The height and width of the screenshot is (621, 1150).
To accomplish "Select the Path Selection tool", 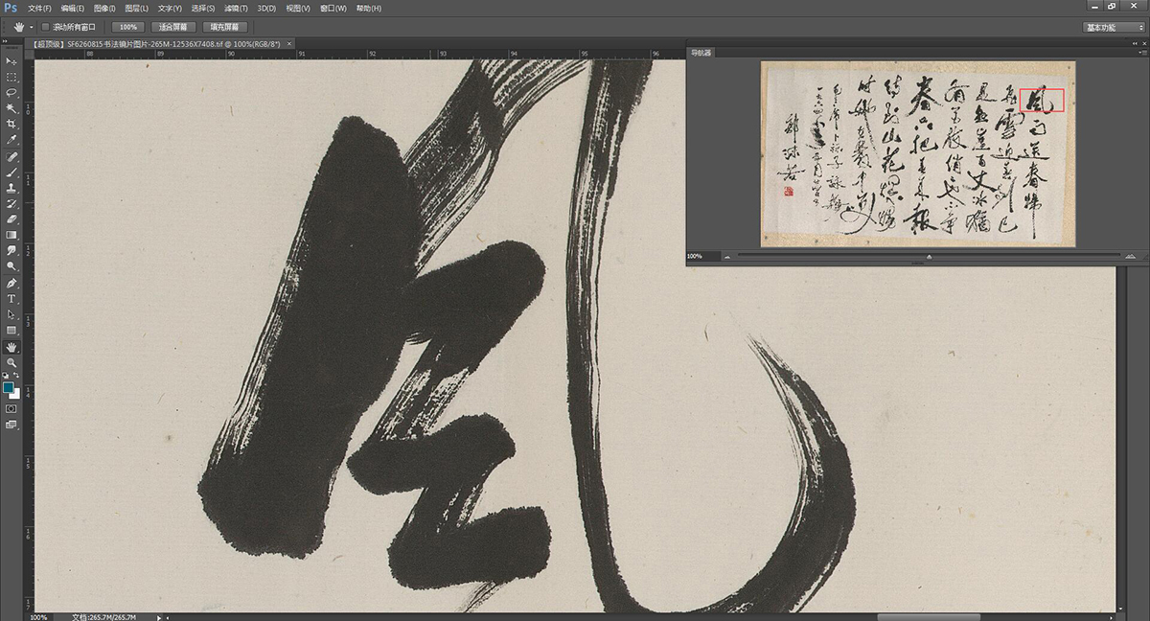I will [11, 314].
